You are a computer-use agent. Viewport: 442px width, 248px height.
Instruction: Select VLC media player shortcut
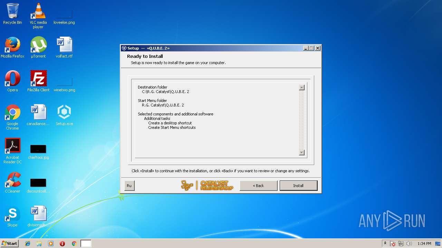click(38, 16)
